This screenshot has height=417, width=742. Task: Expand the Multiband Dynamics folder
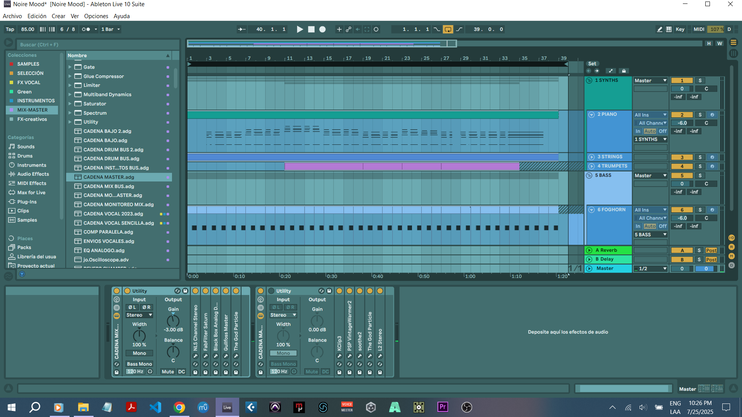click(x=70, y=95)
